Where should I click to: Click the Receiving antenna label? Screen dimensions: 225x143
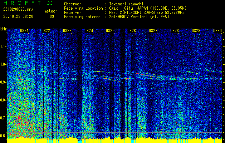[x=82, y=17]
